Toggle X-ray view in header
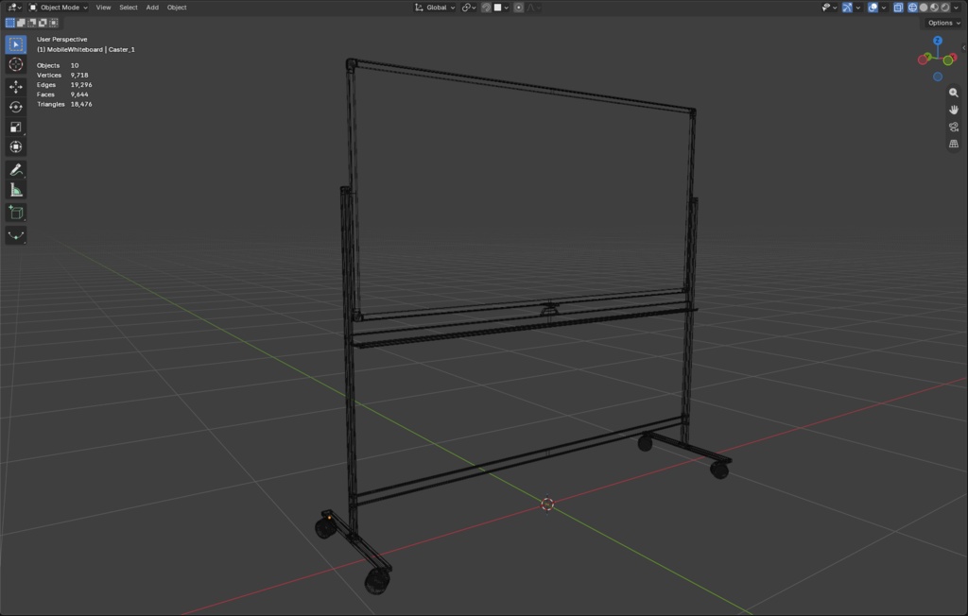The height and width of the screenshot is (616, 968). (x=898, y=8)
